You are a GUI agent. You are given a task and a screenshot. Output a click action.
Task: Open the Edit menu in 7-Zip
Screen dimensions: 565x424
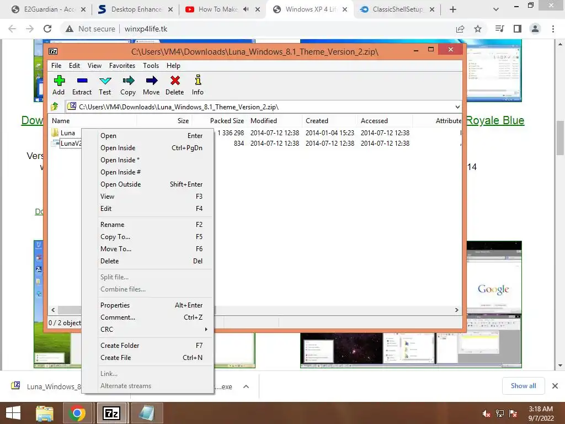(74, 66)
